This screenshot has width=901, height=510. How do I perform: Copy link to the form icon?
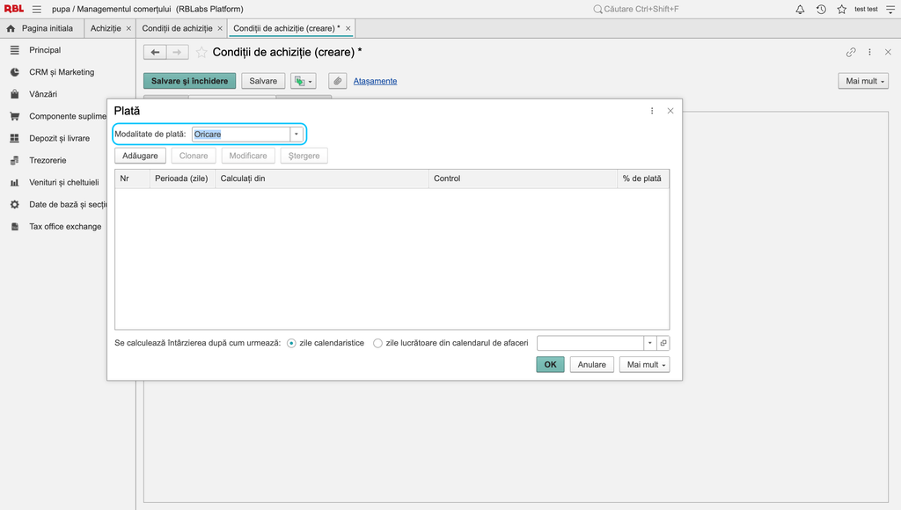[851, 52]
